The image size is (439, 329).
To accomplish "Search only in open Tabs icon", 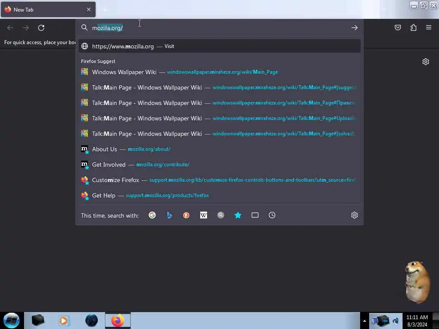I will click(x=255, y=215).
